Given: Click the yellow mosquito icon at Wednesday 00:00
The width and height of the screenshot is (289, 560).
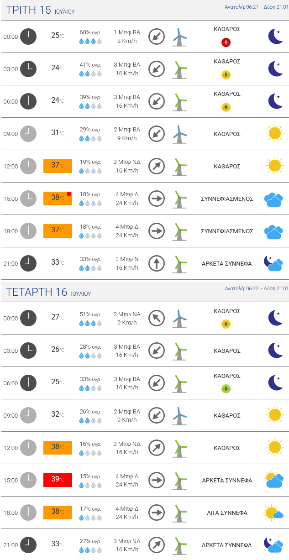Looking at the screenshot, I should click(226, 324).
